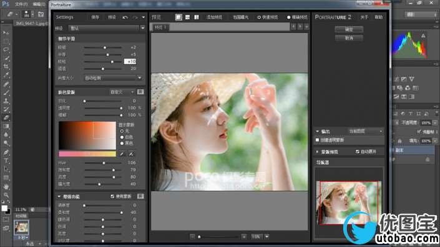Open the About item next to Portraiture 2

[x=364, y=17]
